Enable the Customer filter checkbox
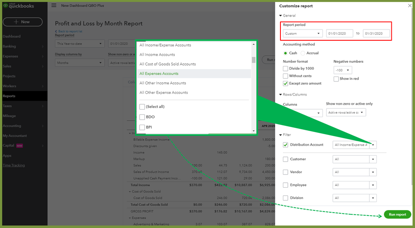This screenshot has width=415, height=228. coord(285,159)
